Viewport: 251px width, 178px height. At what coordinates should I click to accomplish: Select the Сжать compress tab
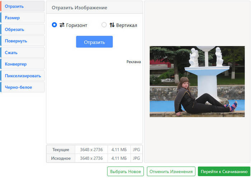(x=23, y=52)
